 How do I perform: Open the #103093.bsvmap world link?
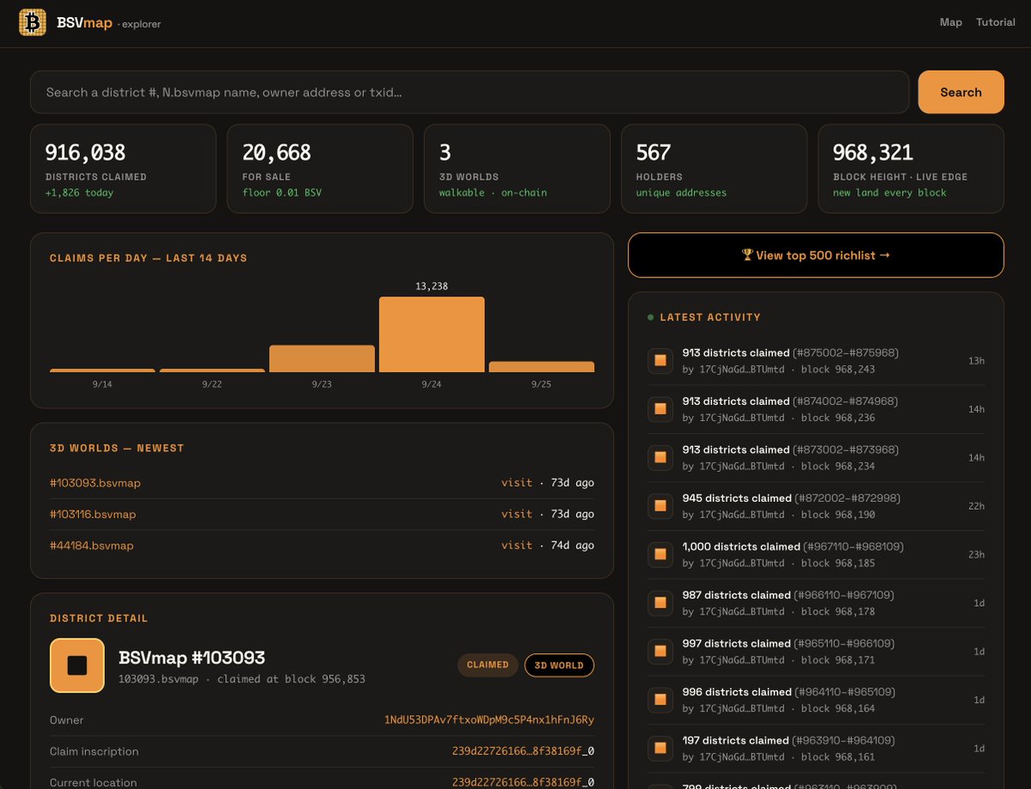[95, 483]
